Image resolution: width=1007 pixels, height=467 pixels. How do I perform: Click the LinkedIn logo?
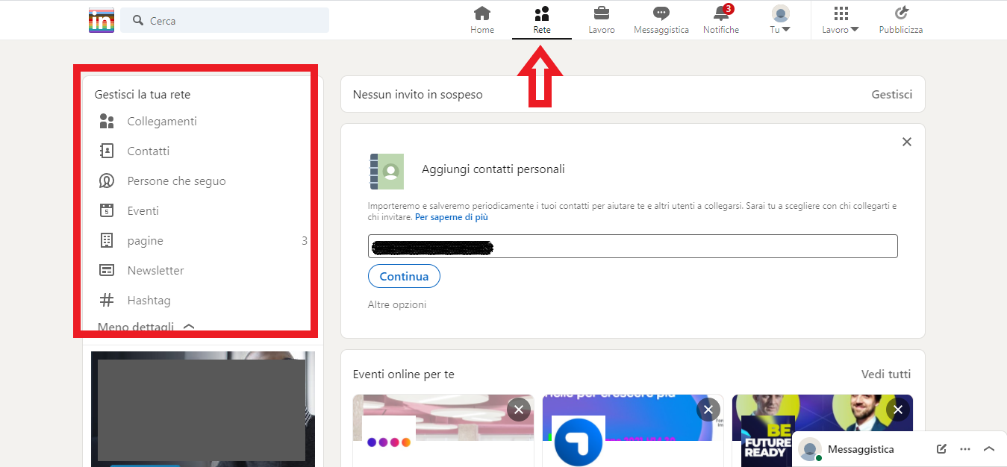click(x=101, y=20)
